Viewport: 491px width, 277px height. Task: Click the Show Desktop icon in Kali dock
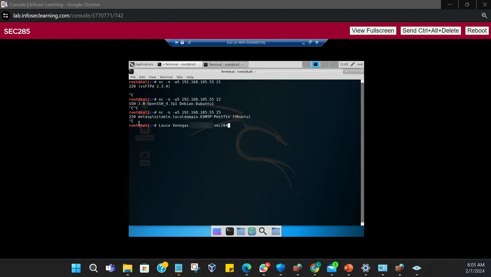217,231
